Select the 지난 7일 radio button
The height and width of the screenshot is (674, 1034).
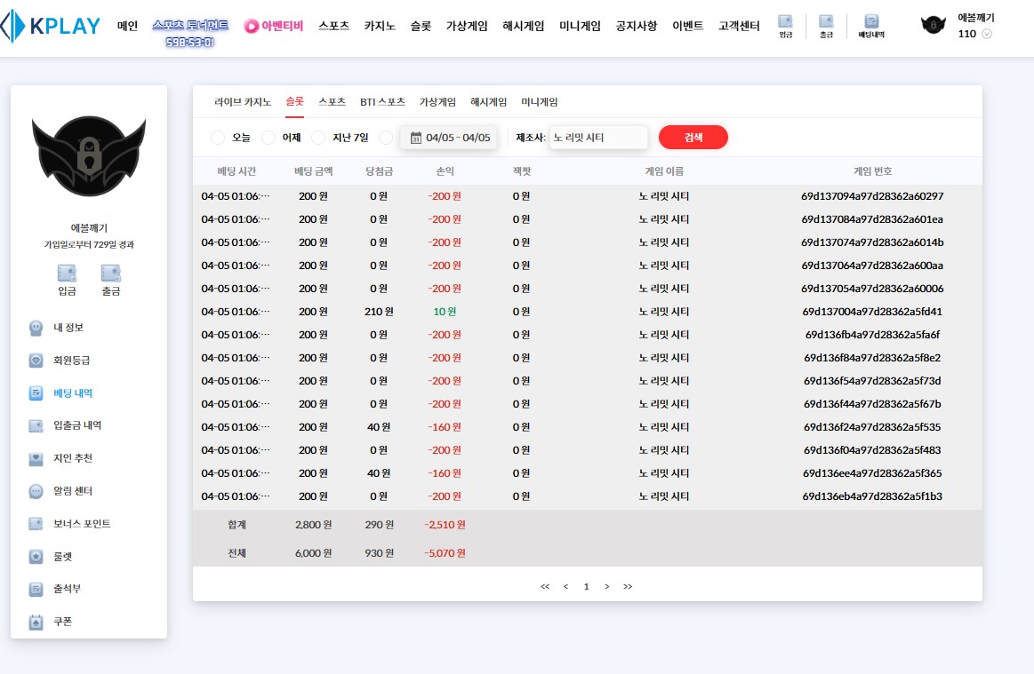(318, 138)
